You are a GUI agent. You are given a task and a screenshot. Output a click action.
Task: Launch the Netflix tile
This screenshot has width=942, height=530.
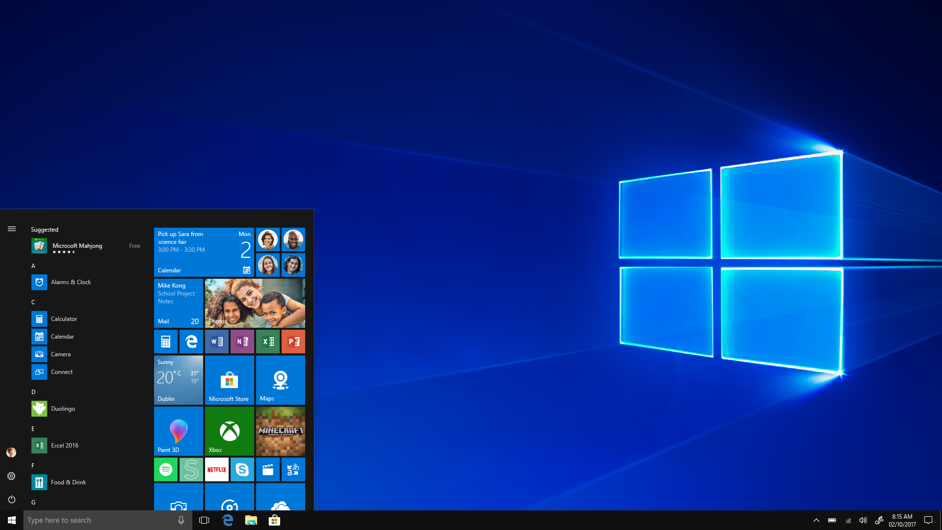click(217, 469)
